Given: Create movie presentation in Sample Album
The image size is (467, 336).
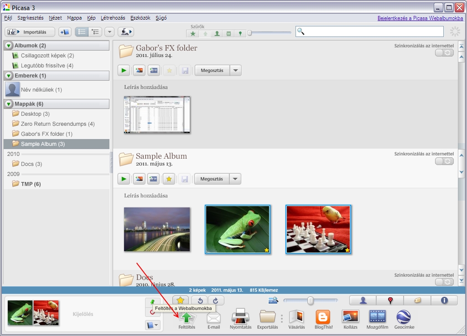Looking at the screenshot, I should click(x=153, y=179).
